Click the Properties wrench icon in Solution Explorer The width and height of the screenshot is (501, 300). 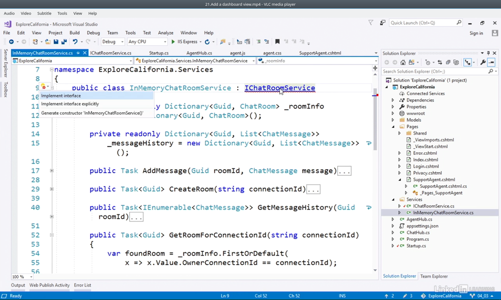point(483,62)
